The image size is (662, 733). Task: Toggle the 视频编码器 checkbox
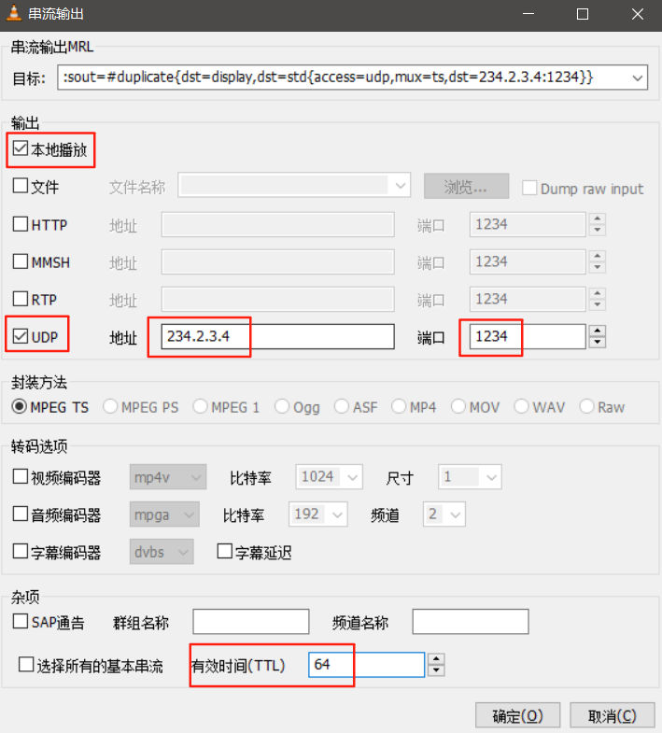[21, 476]
